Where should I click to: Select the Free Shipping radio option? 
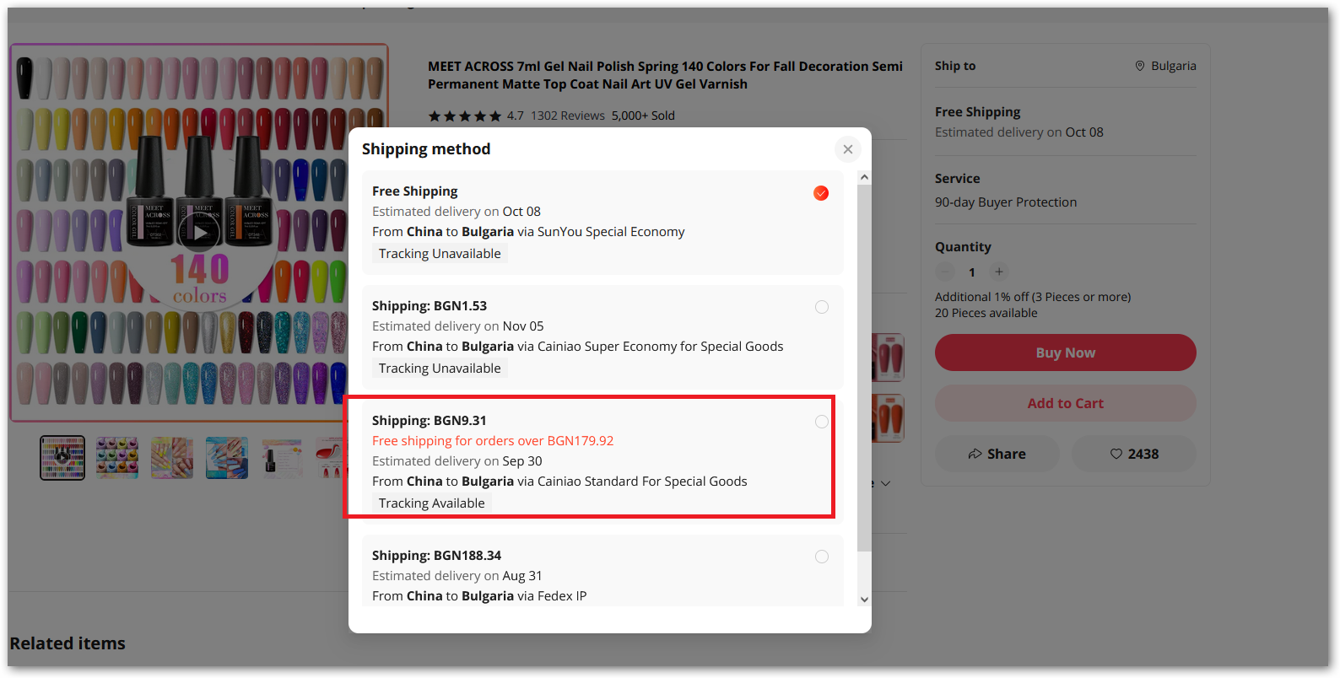click(821, 193)
